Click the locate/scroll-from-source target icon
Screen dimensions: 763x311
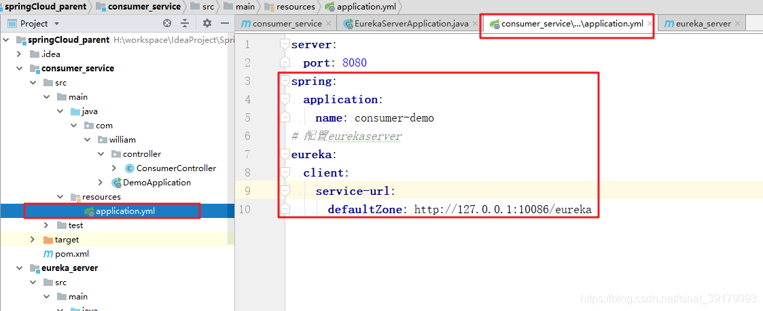tap(167, 23)
